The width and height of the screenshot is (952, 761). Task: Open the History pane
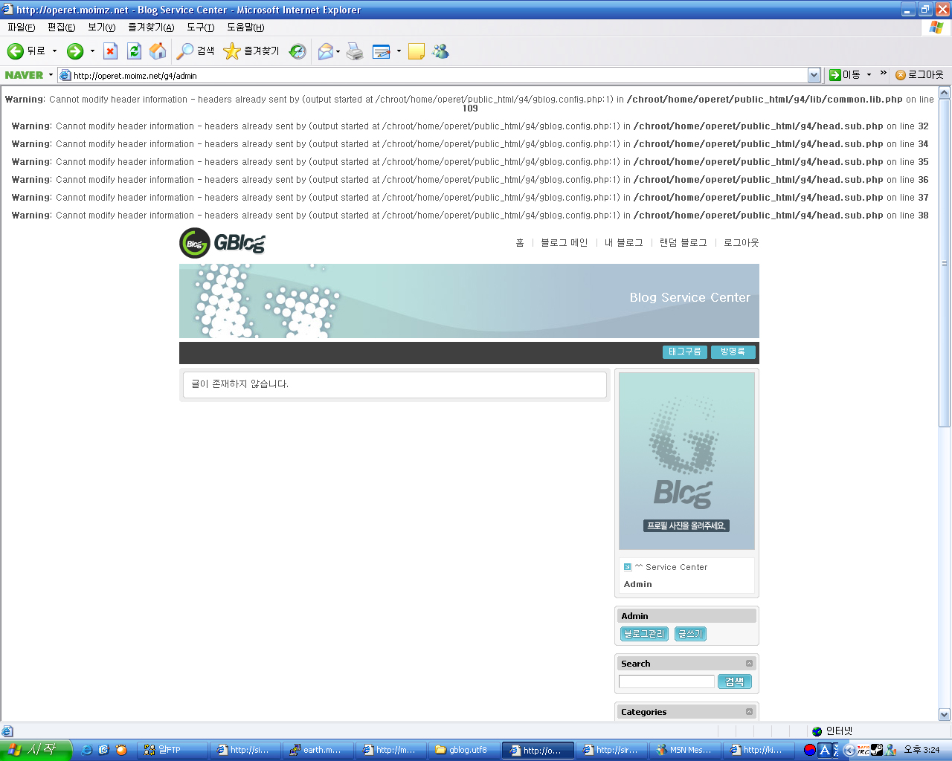(x=297, y=51)
